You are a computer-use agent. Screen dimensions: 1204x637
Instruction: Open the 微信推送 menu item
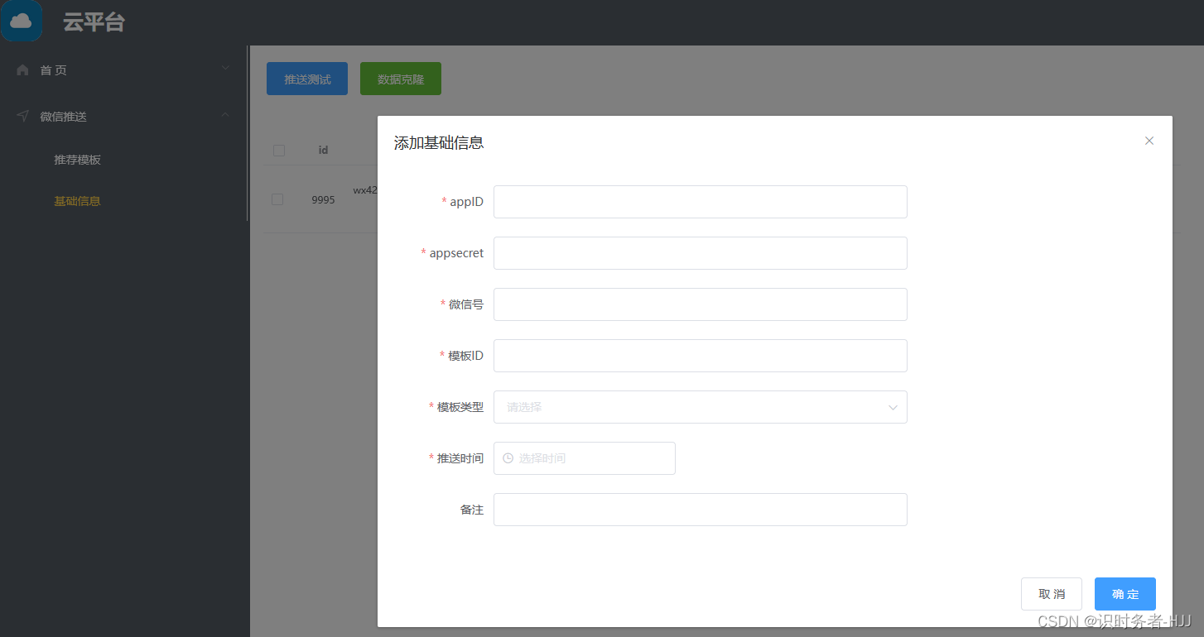click(x=124, y=117)
